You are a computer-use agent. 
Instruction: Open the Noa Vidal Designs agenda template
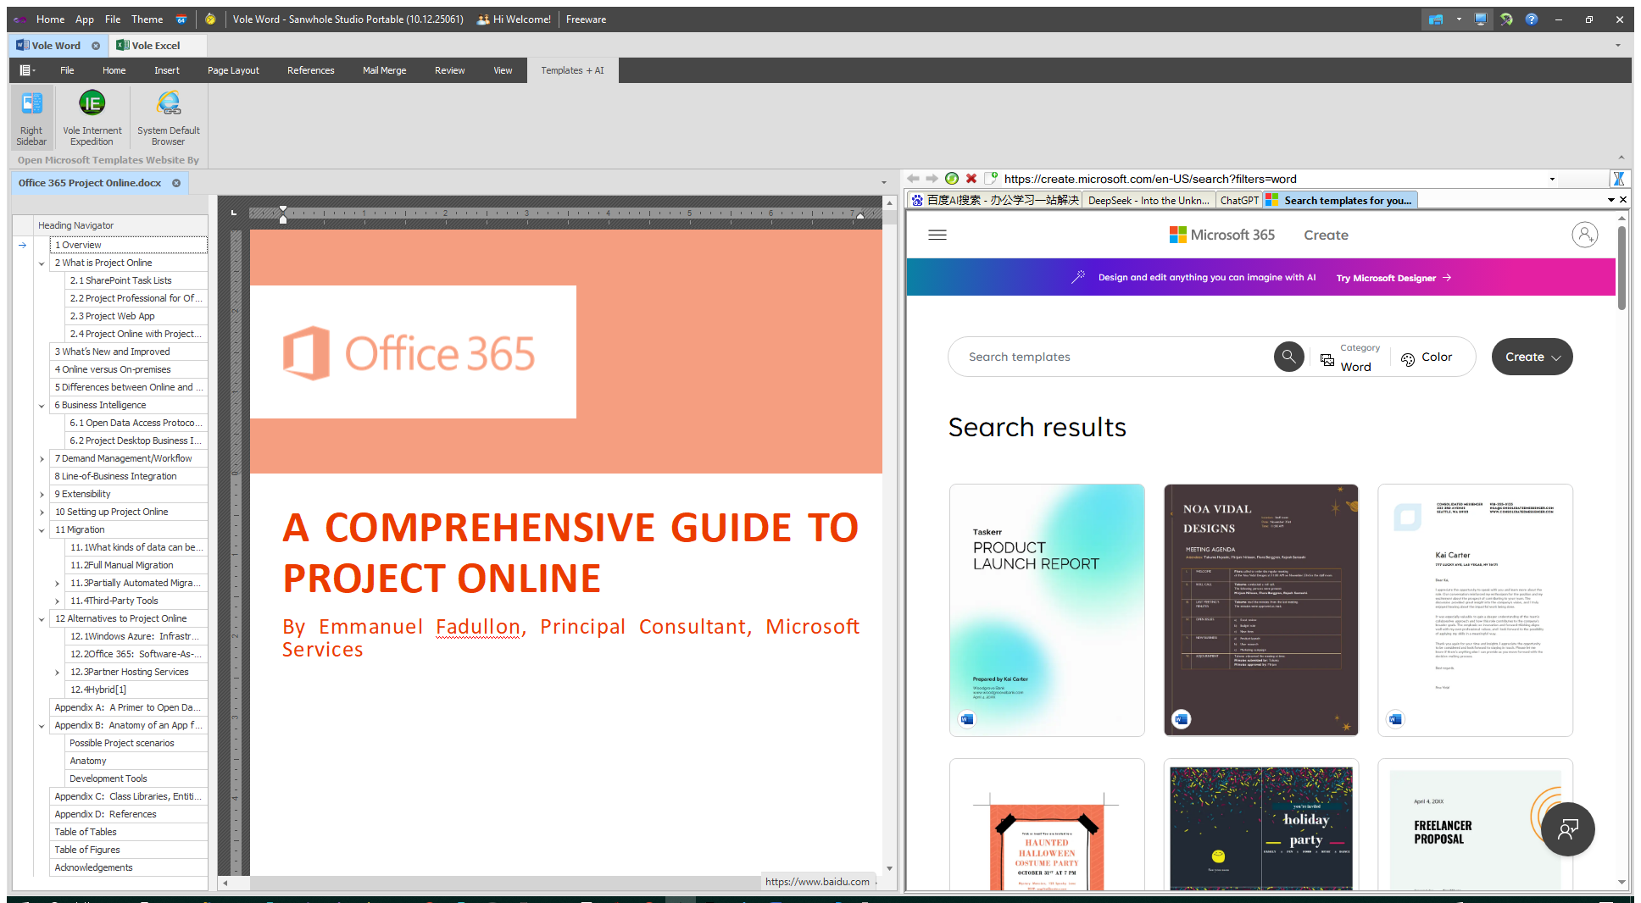pyautogui.click(x=1260, y=610)
